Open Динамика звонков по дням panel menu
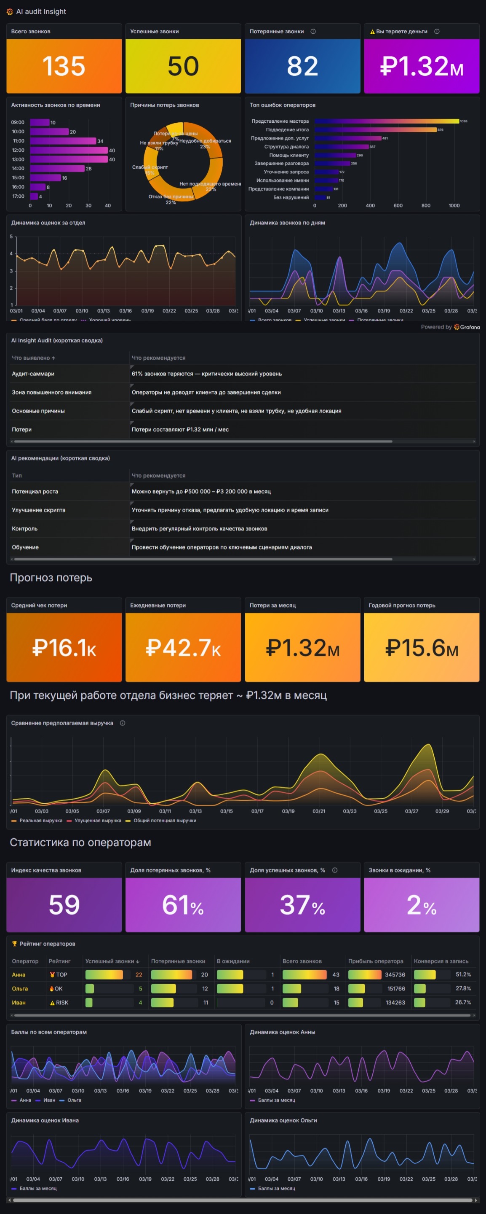This screenshot has width=486, height=1214. coord(287,223)
